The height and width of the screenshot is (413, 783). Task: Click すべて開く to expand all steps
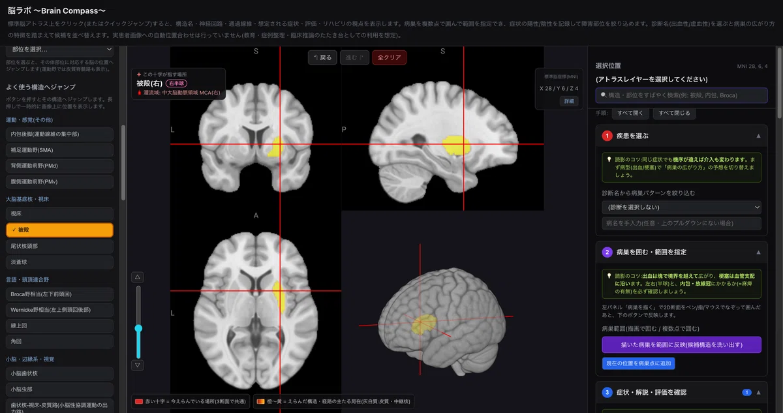(632, 113)
